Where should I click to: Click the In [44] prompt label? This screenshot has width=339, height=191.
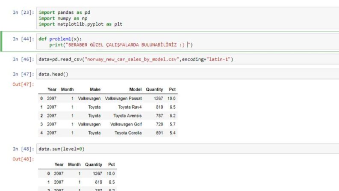(23, 39)
